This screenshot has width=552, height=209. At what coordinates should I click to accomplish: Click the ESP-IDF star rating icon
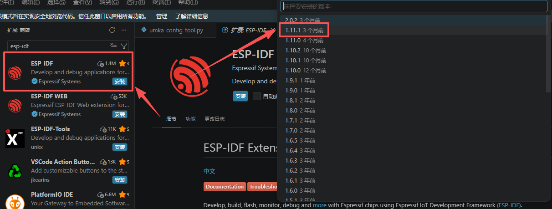(122, 63)
